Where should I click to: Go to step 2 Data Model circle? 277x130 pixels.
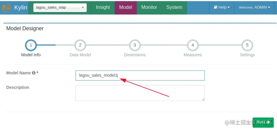(x=80, y=45)
